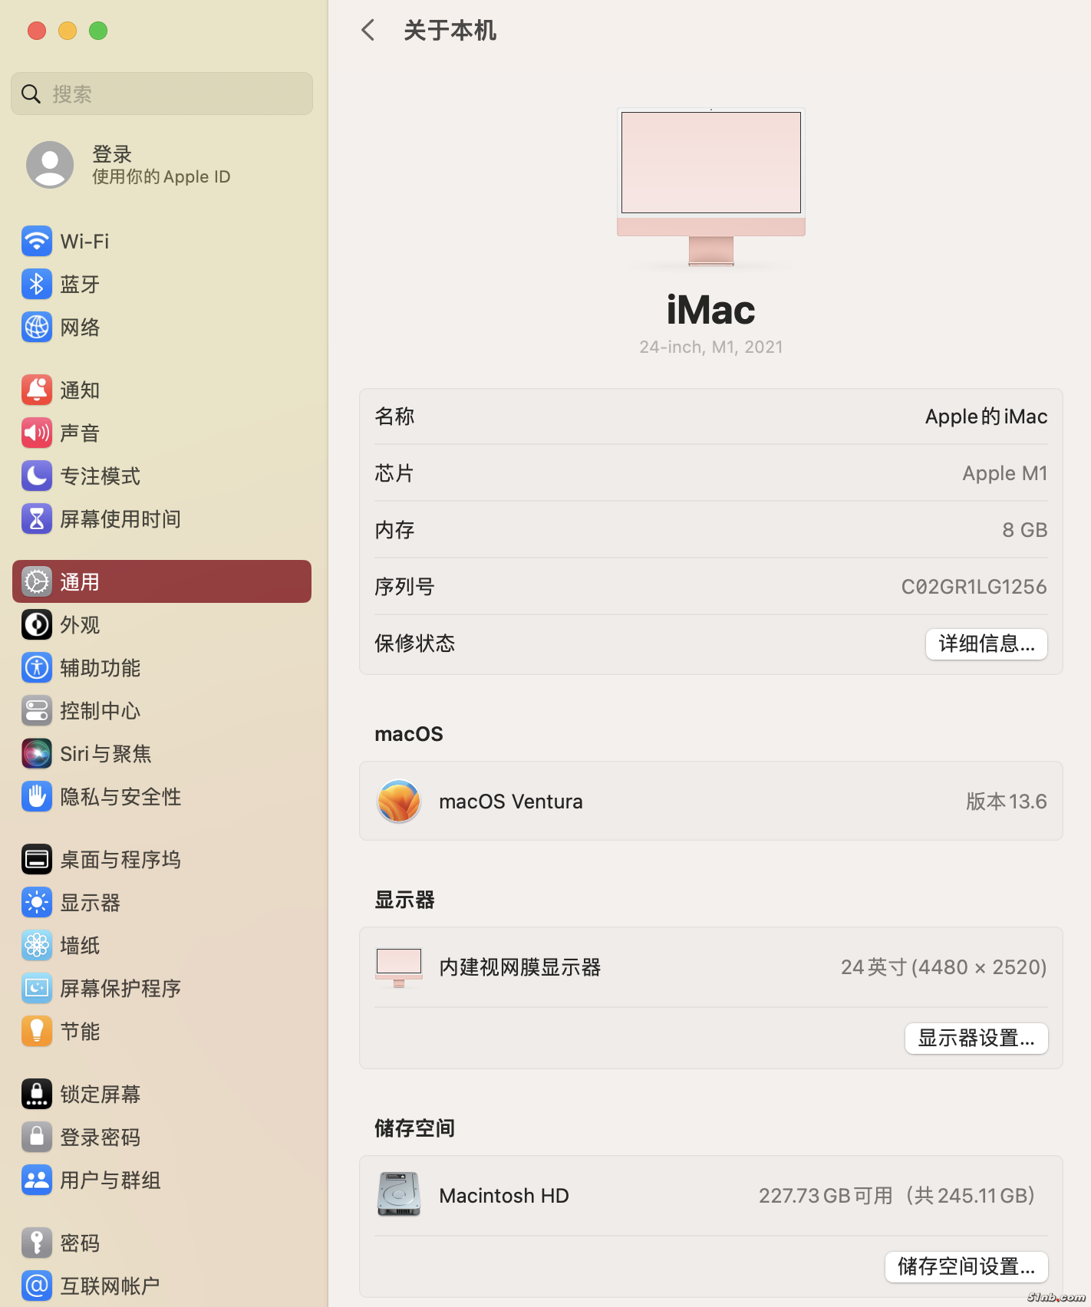Open 显示器设置... button
Viewport: 1091px width, 1307px height.
(977, 1039)
